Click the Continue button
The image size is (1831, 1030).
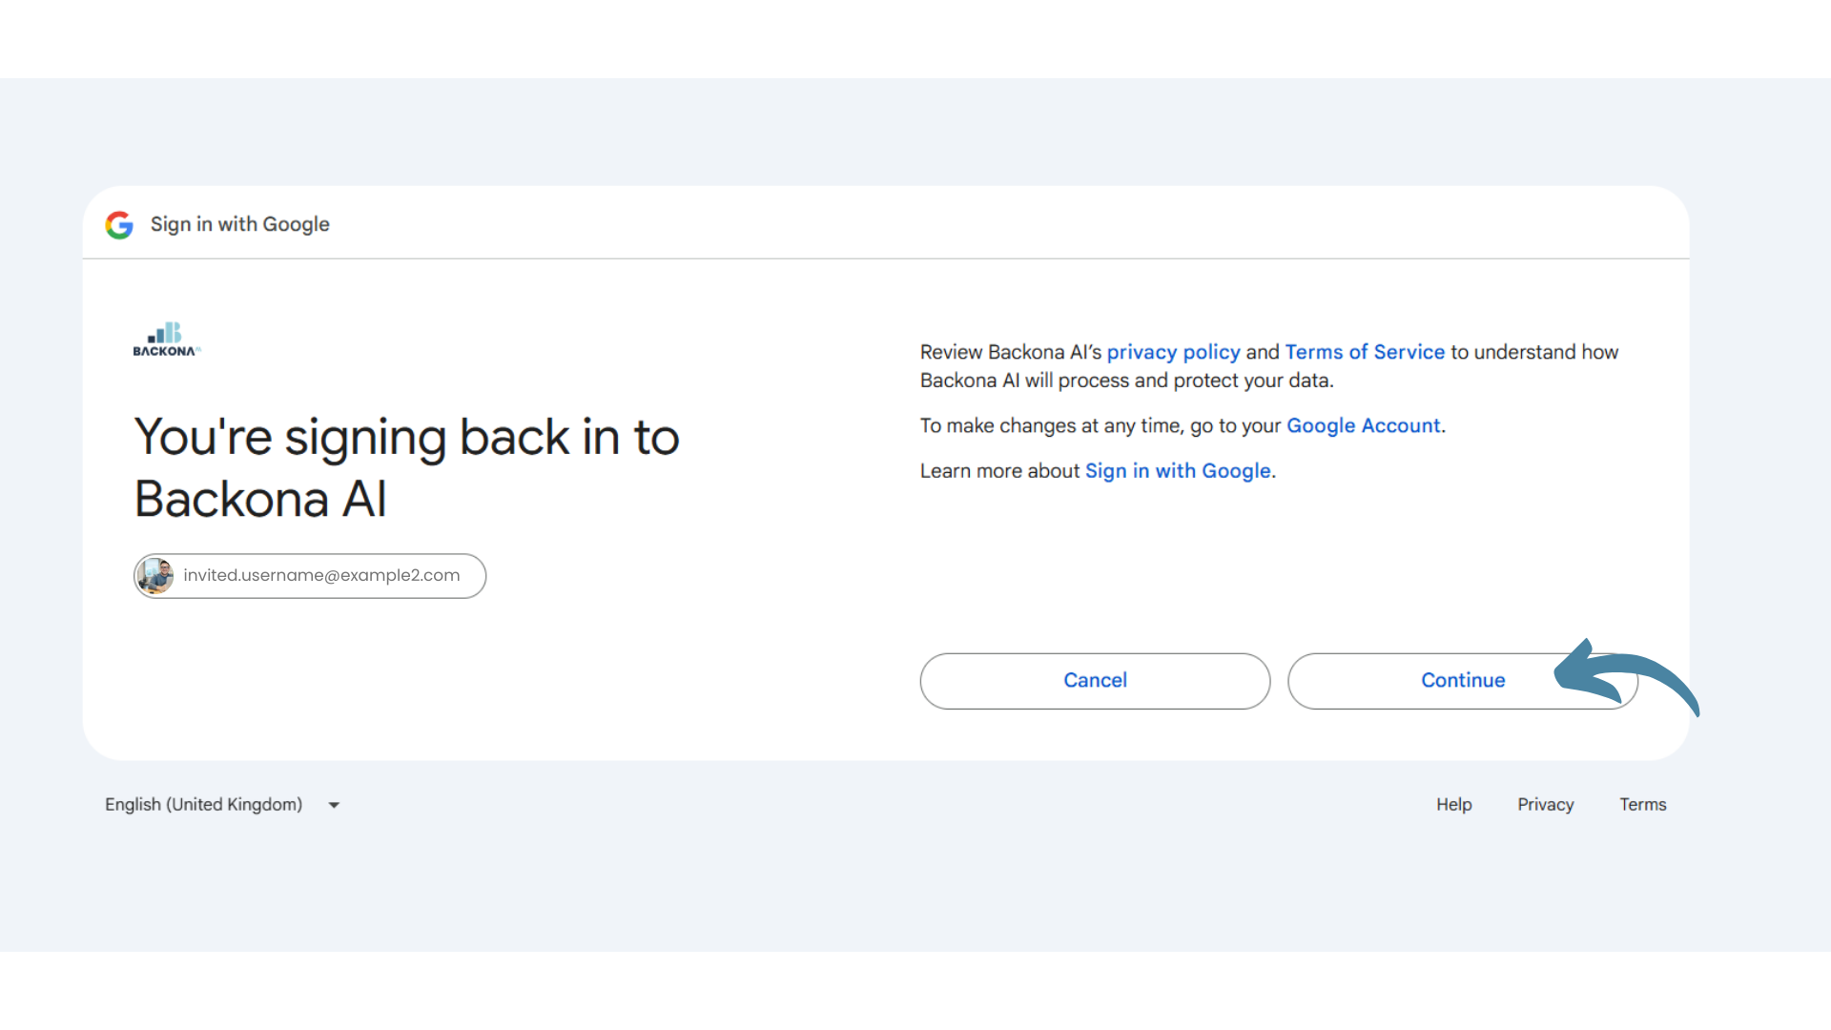1462,681
